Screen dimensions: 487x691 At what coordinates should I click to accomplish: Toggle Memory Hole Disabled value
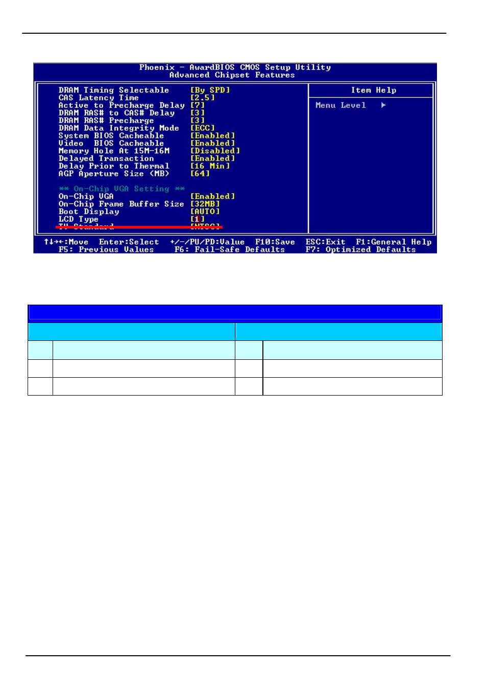[215, 151]
